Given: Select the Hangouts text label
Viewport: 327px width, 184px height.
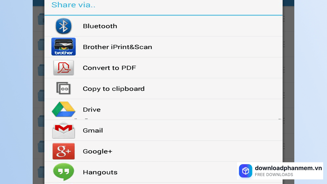Looking at the screenshot, I should [x=100, y=172].
